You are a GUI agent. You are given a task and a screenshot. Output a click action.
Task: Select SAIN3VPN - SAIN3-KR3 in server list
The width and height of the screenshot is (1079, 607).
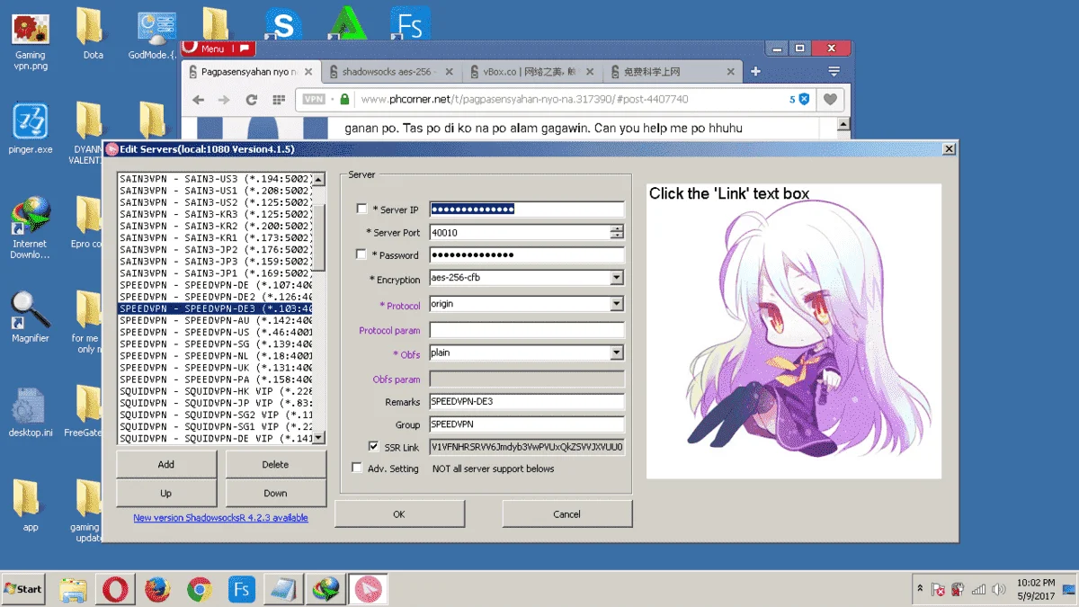(x=216, y=215)
